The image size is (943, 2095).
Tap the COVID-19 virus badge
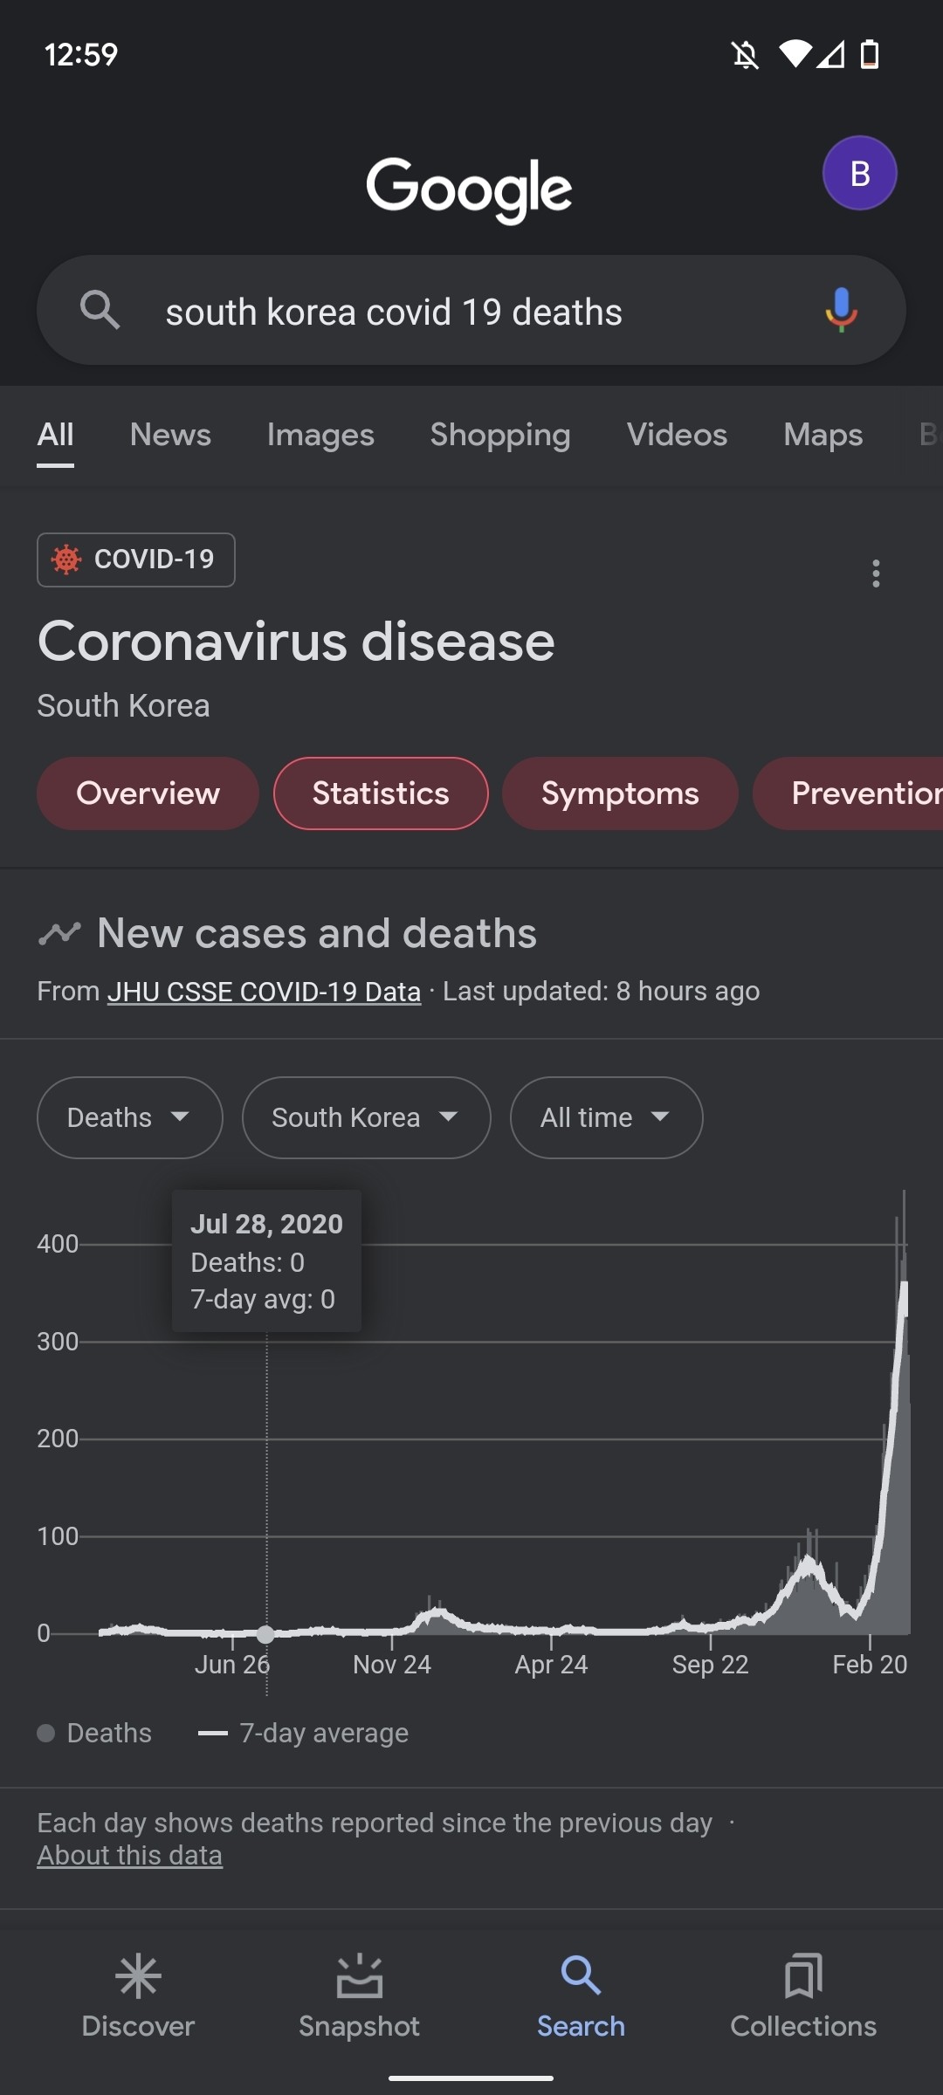click(x=136, y=560)
